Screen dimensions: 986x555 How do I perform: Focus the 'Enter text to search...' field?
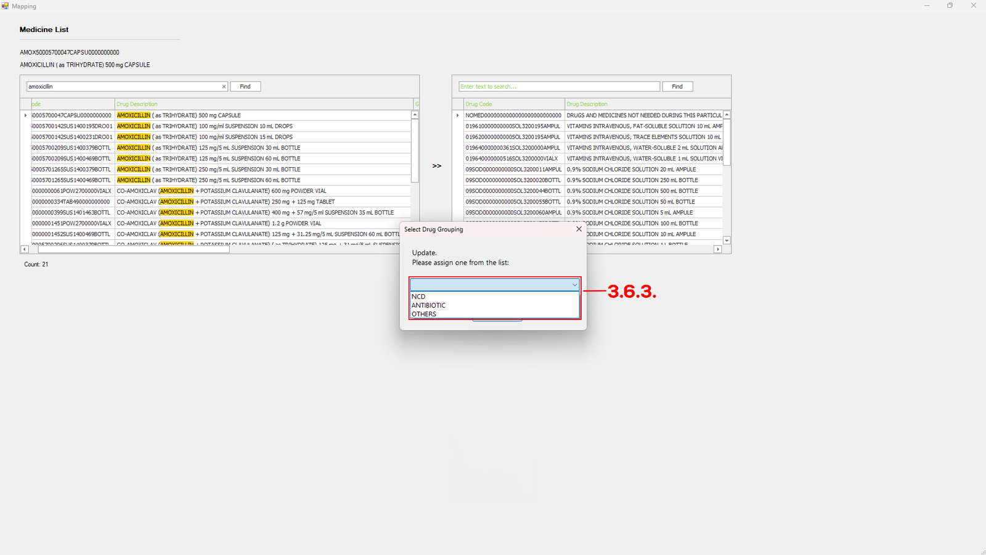[558, 87]
